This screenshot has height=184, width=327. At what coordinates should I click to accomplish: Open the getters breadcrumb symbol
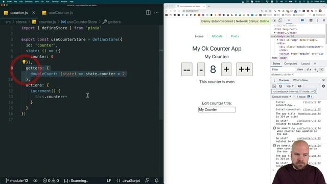114,22
